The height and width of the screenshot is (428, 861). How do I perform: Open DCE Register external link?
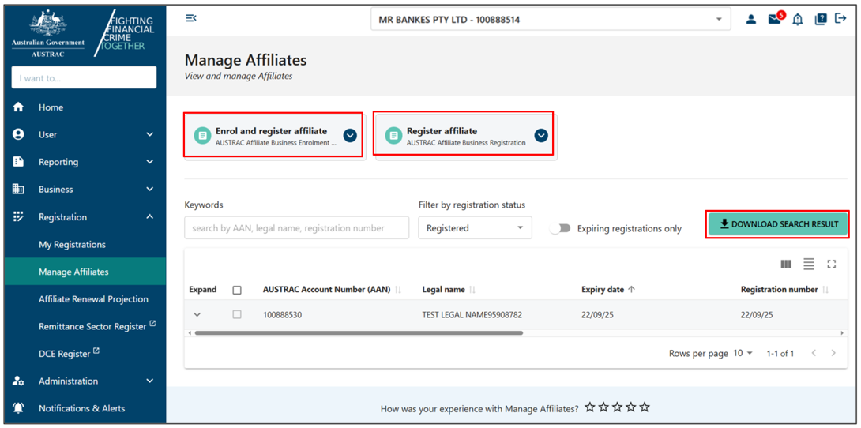[70, 353]
